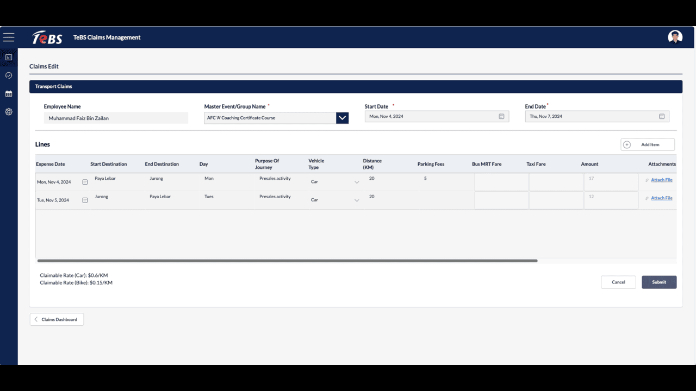Attach File for the Mon, Nov 4 line

tap(662, 180)
